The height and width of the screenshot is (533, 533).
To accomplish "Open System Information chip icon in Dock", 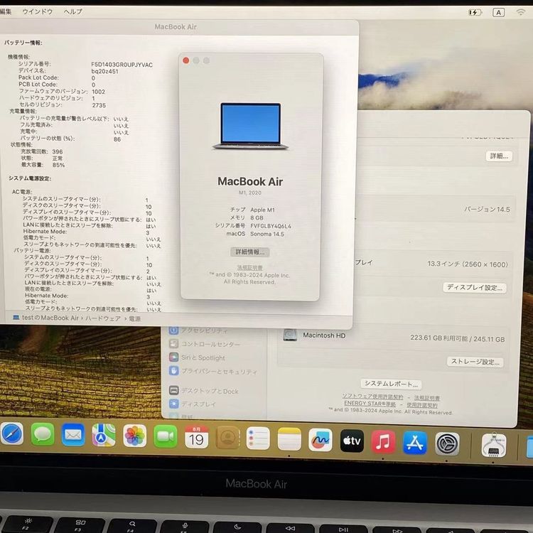I will pos(494,445).
